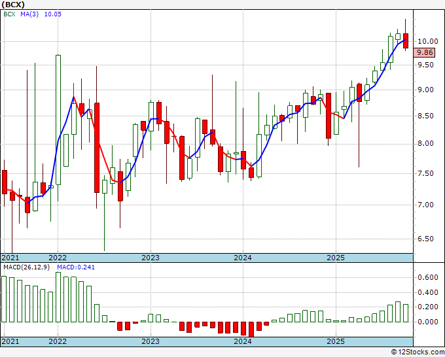Screen dimensions: 445x357
Task: Click the 0.600 MACD axis label
Action: click(x=428, y=277)
